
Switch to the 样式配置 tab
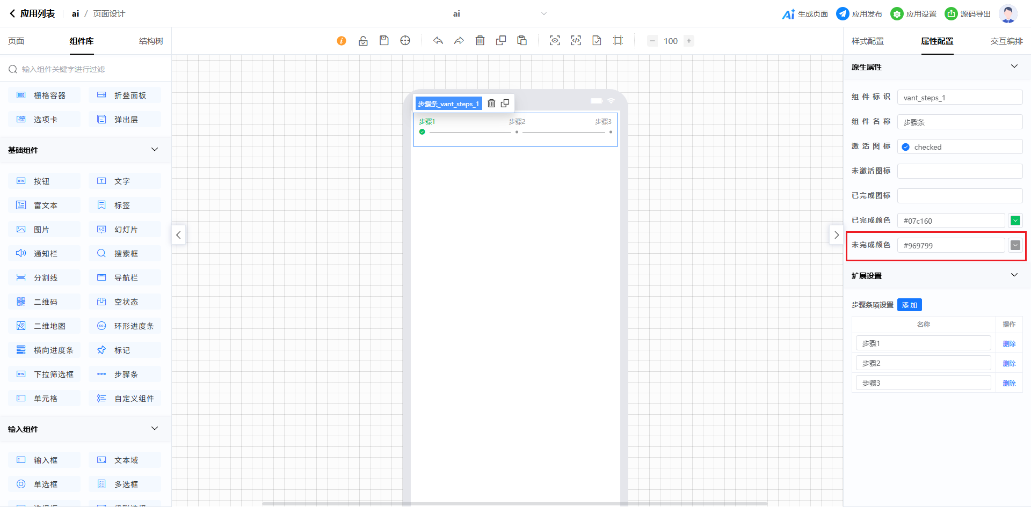coord(867,41)
